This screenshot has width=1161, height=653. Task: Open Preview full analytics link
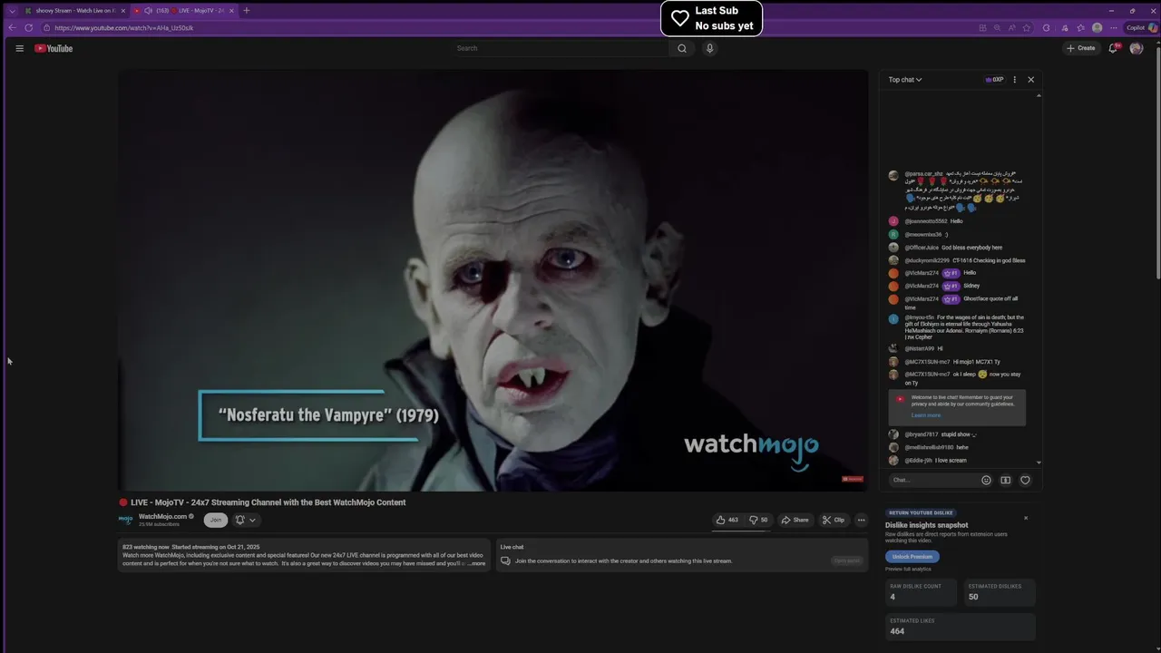click(x=908, y=569)
